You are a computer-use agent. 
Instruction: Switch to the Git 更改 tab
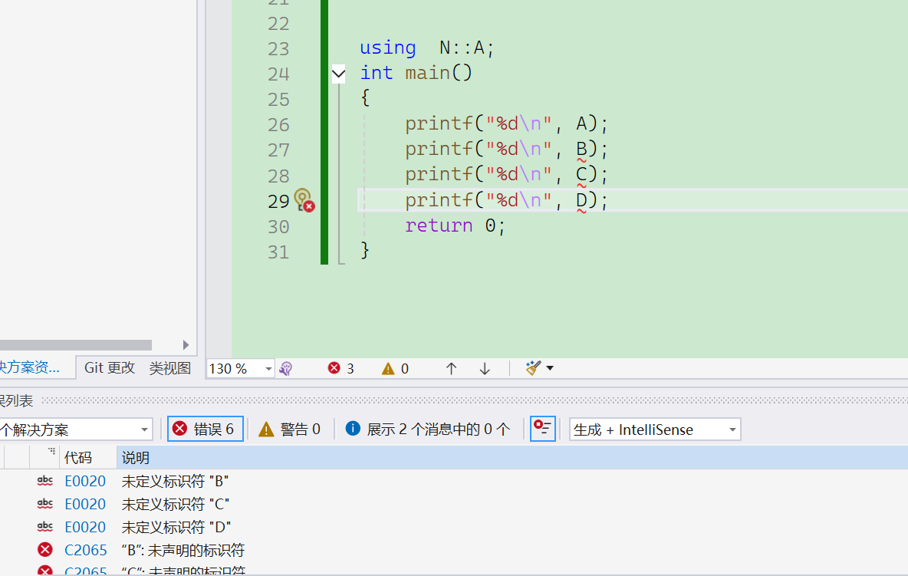110,367
